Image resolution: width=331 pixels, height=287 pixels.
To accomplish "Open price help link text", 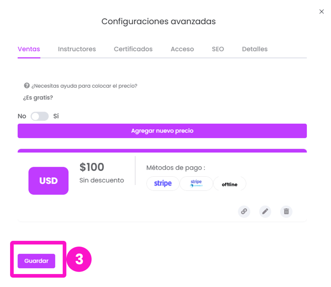I will 84,86.
